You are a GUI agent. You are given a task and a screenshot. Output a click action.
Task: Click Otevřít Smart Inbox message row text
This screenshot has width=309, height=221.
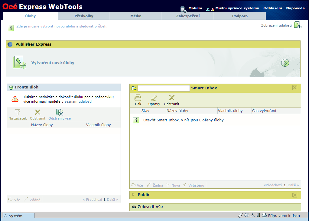(184, 120)
